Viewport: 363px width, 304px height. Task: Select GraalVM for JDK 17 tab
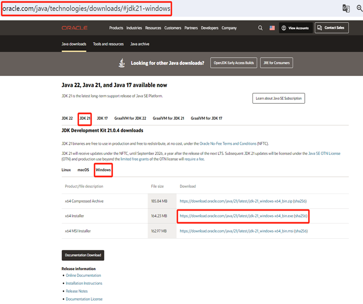tap(206, 118)
